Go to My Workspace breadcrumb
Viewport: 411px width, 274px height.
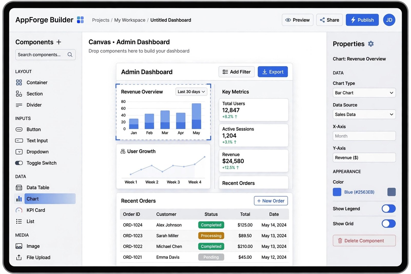130,20
